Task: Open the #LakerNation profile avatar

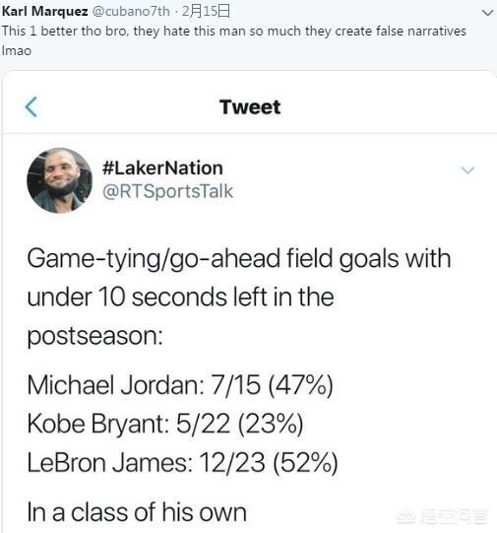Action: coord(59,180)
